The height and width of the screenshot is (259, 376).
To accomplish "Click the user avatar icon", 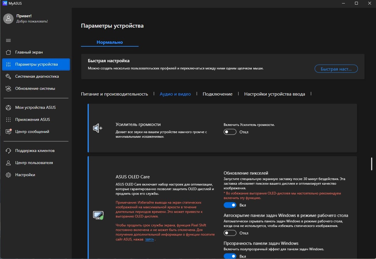I will pyautogui.click(x=8, y=19).
